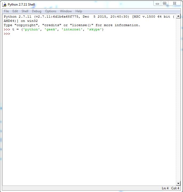This screenshot has width=183, height=192.
Task: Click the 'skype' string in tuple
Action: (x=94, y=30)
